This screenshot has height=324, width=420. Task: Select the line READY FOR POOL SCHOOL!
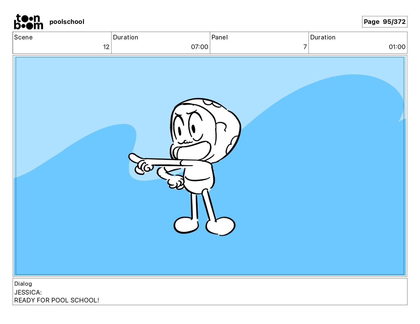coord(57,300)
